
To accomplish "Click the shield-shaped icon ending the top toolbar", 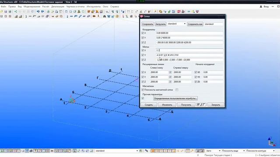I will (197, 12).
